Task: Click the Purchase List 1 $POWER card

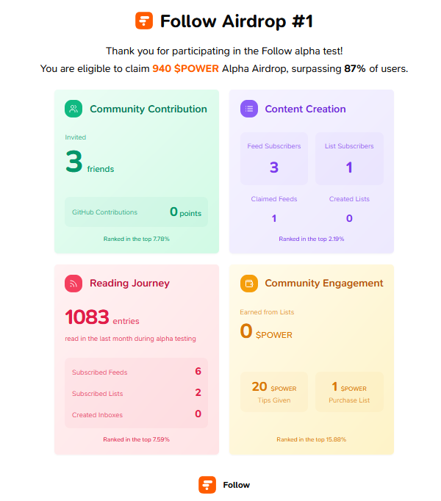Action: coord(349,392)
